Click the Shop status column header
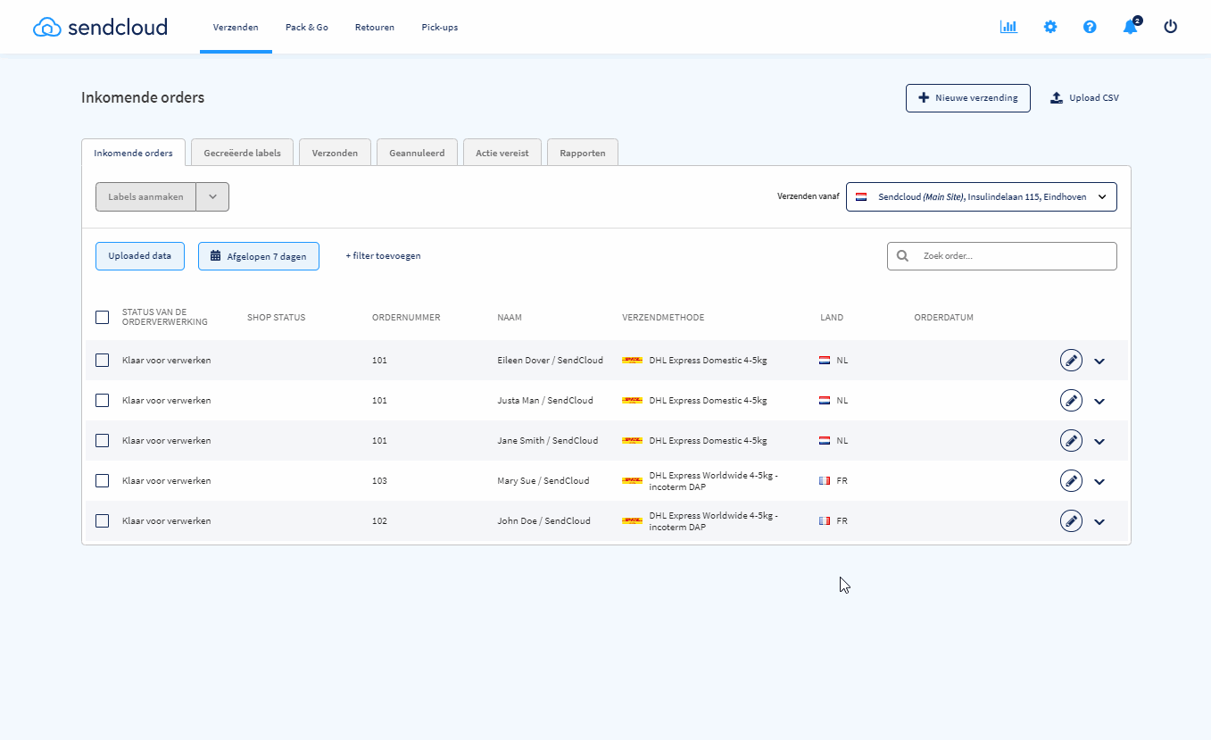This screenshot has width=1211, height=740. coord(276,318)
